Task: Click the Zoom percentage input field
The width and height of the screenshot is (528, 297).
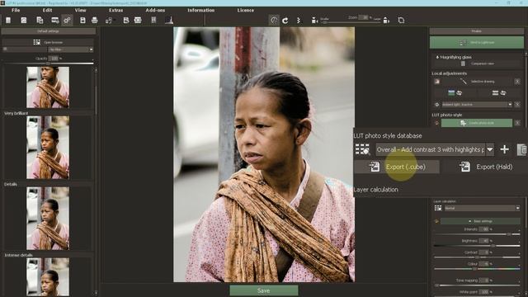Action: pos(363,17)
